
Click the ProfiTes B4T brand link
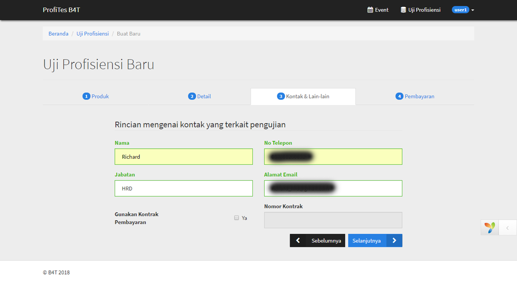point(61,10)
